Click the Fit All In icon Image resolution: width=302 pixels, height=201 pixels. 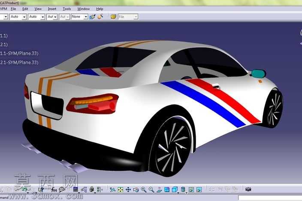tap(121, 190)
